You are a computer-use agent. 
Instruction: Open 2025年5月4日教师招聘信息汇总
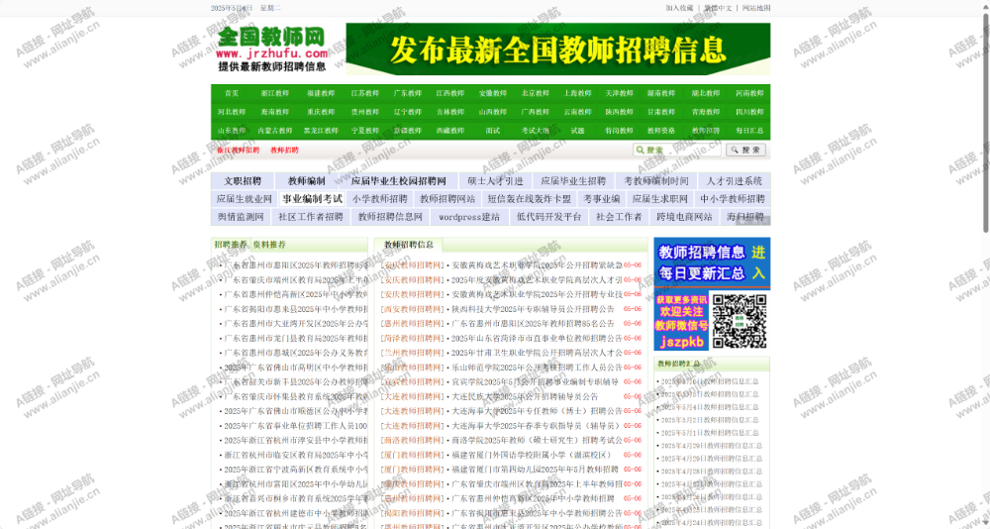click(x=710, y=407)
